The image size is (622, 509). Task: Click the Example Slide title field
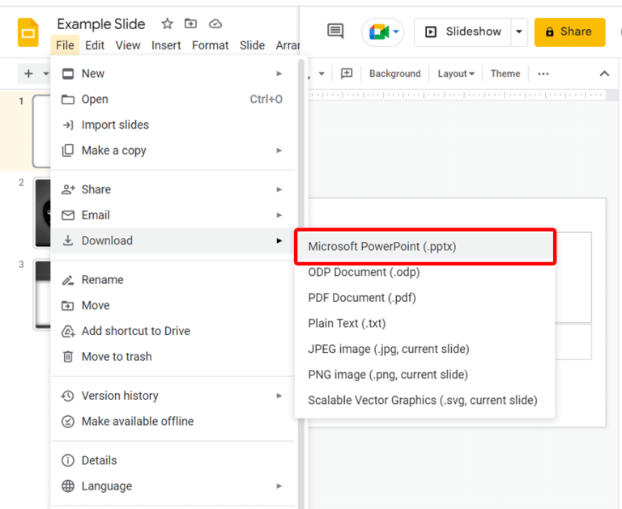coord(101,24)
